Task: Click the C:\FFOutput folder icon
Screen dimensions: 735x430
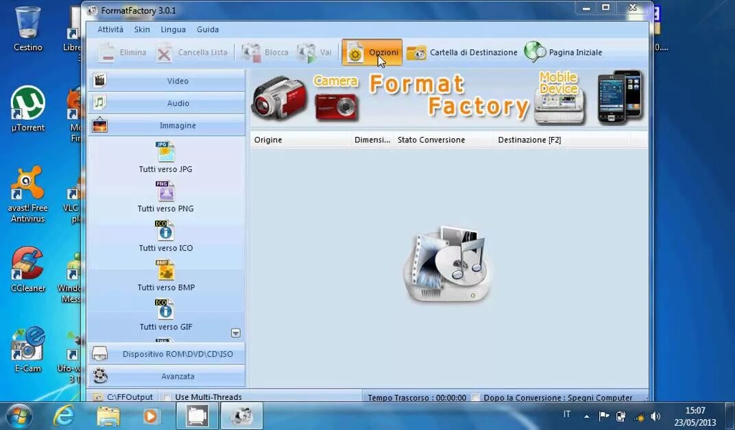Action: [x=97, y=397]
